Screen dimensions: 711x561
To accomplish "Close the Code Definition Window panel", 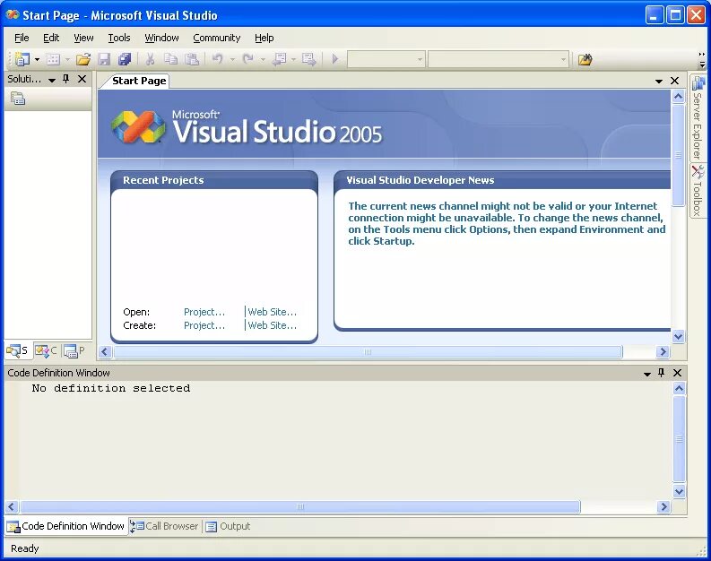I will pos(678,373).
